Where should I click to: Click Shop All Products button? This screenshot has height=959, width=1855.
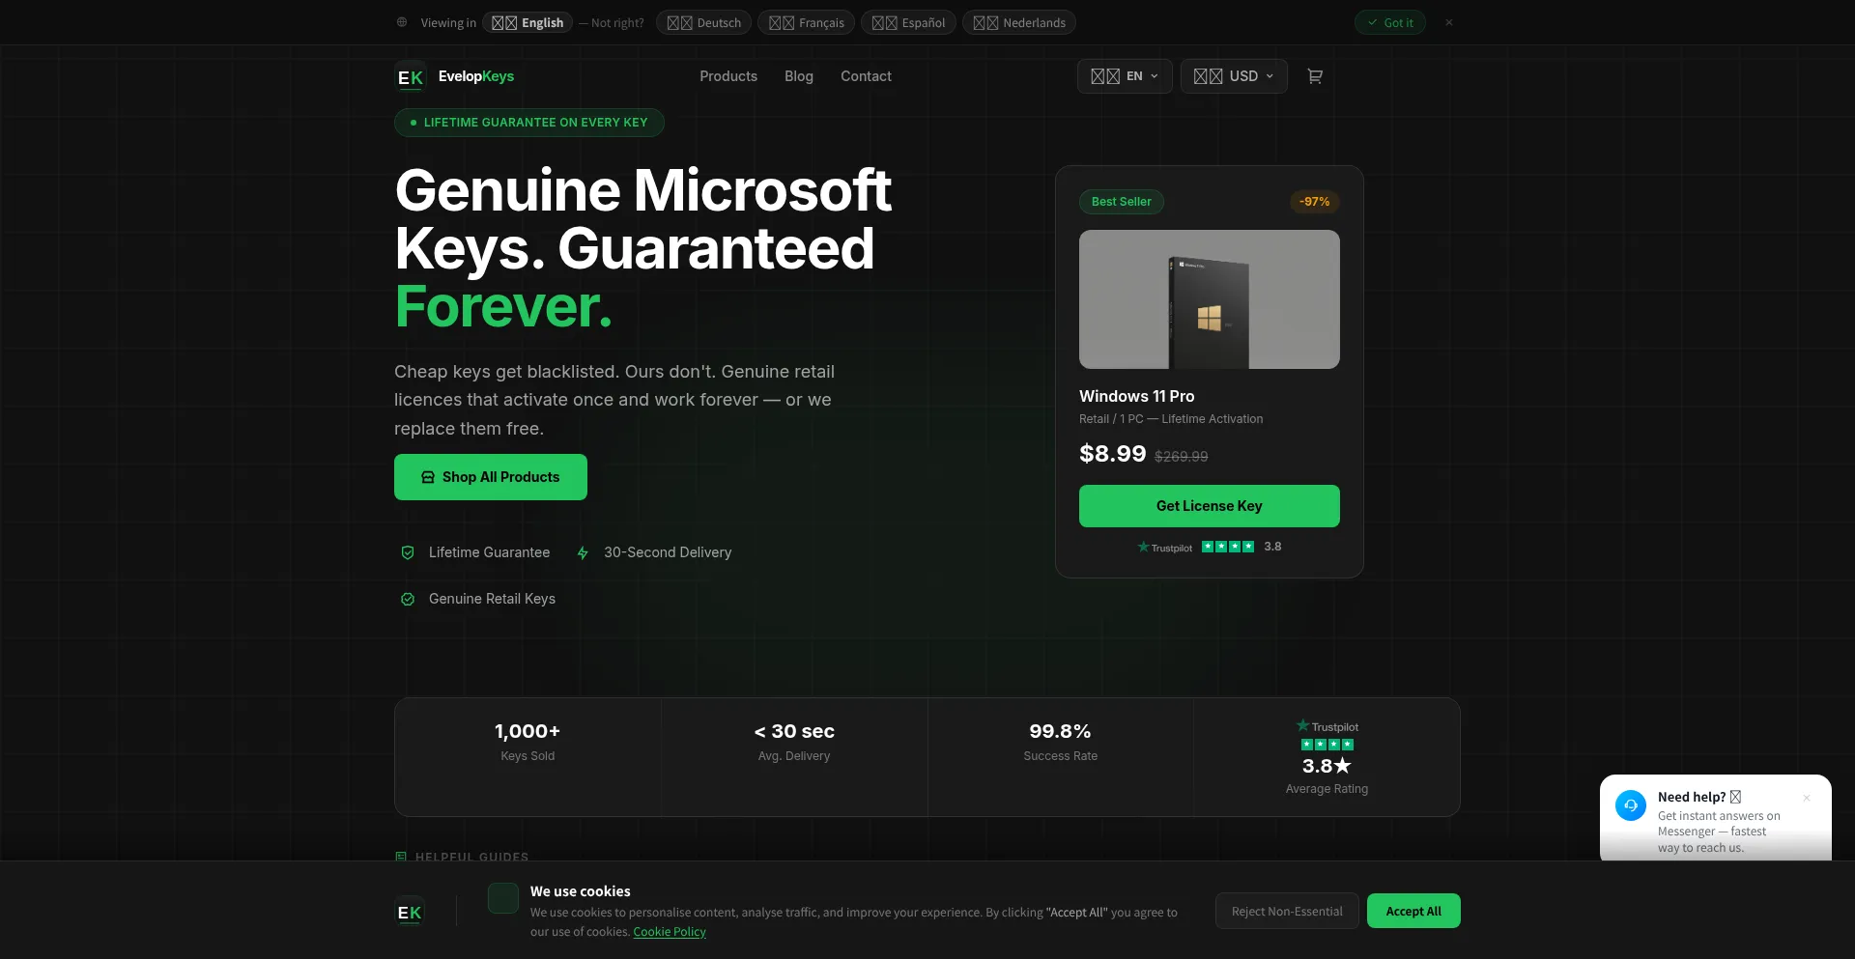[x=491, y=477]
